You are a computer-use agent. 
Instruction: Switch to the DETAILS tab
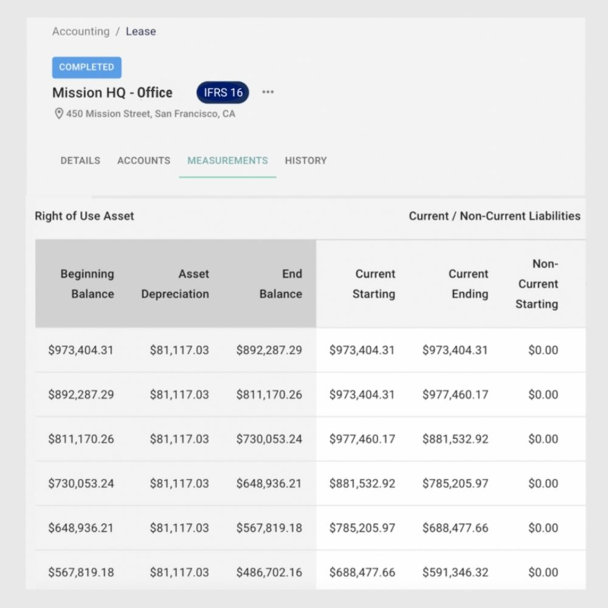(x=80, y=161)
